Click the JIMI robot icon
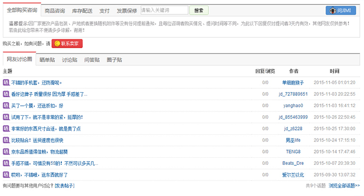The image size is (364, 196). pyautogui.click(x=333, y=10)
